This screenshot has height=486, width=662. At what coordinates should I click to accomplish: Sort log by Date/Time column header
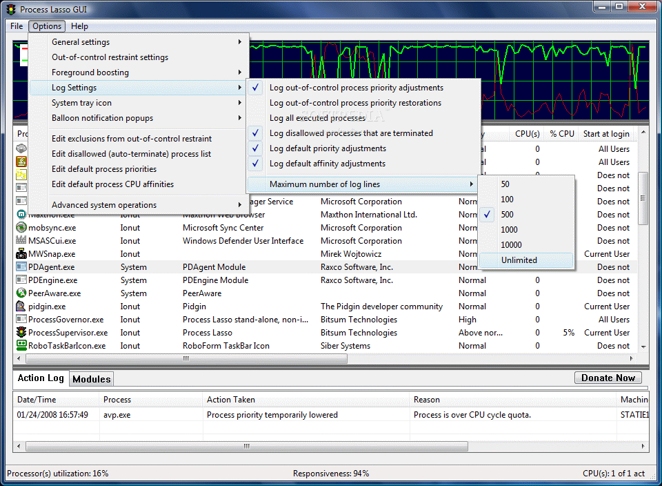pos(57,400)
